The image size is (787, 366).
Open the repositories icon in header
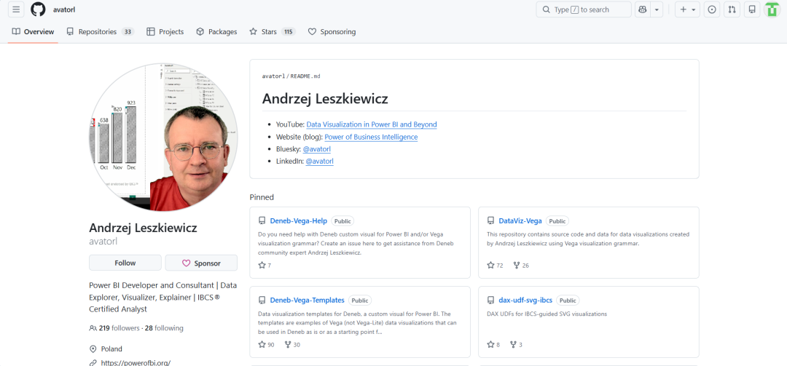pyautogui.click(x=752, y=9)
